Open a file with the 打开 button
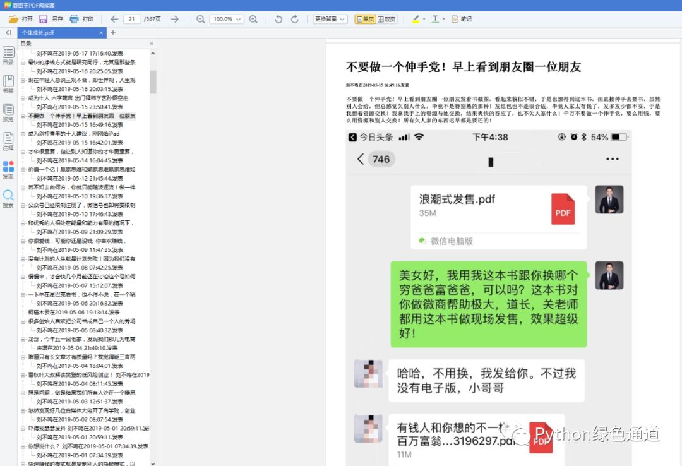The width and height of the screenshot is (682, 466). tap(20, 19)
